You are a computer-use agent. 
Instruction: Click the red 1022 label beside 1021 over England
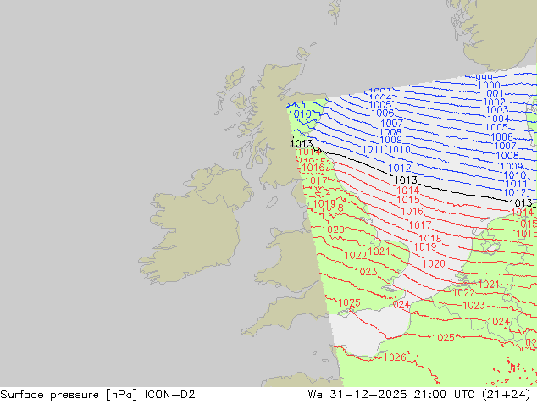point(356,255)
